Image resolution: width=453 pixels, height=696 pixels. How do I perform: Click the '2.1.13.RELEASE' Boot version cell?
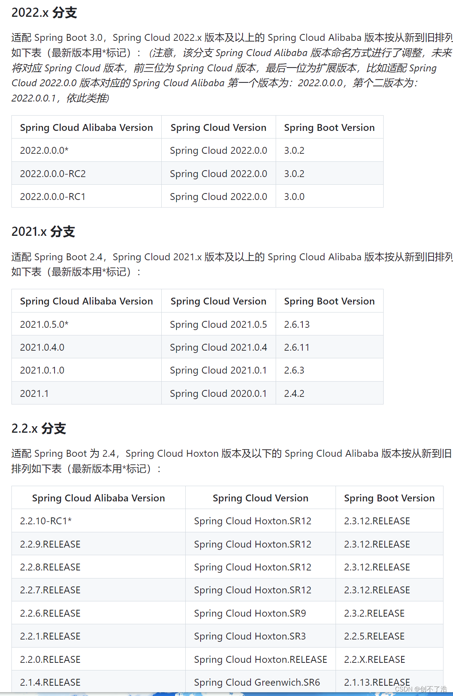point(389,682)
